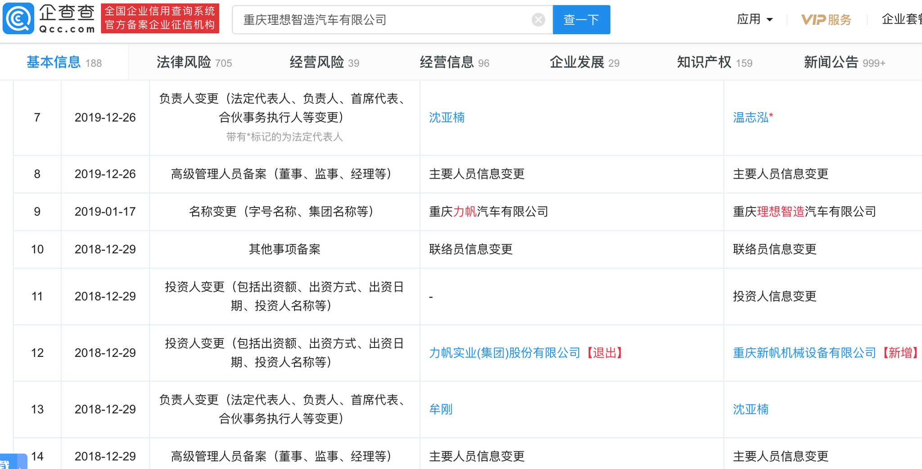This screenshot has width=922, height=469.
Task: Switch to the 新闻公告 tab
Action: tap(845, 63)
